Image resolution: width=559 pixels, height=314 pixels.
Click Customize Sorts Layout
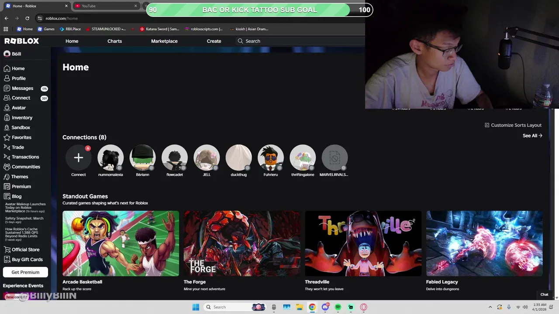(513, 125)
